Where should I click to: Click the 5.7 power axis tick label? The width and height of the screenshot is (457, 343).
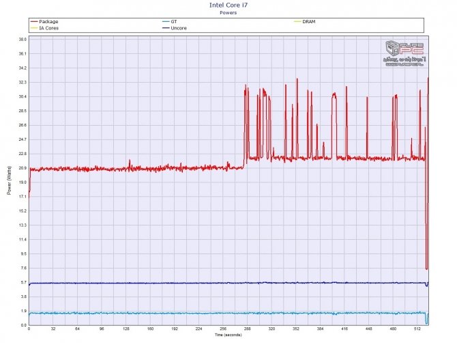pyautogui.click(x=24, y=282)
